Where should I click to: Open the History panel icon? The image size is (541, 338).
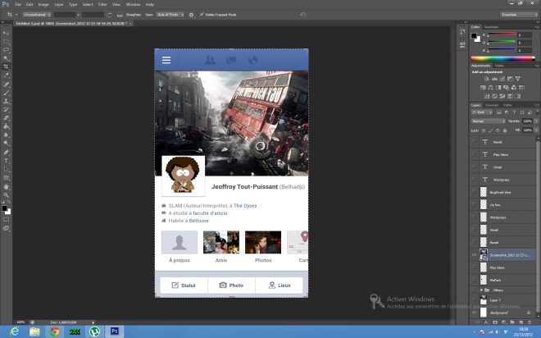[x=462, y=32]
